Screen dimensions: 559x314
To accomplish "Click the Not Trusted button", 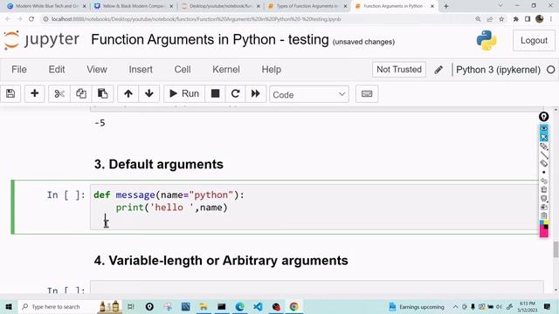I will click(399, 70).
